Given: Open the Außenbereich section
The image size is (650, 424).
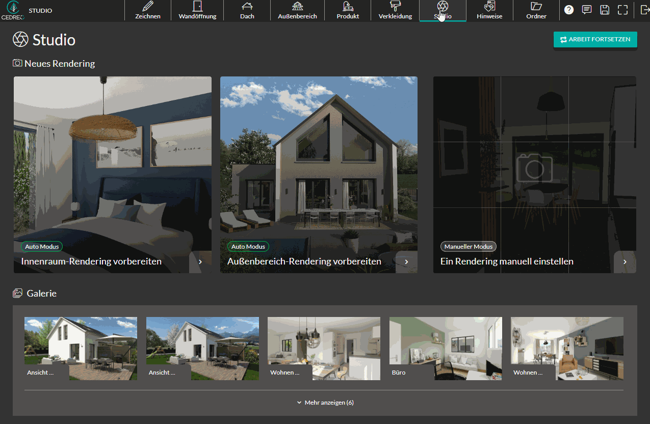Looking at the screenshot, I should click(x=297, y=11).
